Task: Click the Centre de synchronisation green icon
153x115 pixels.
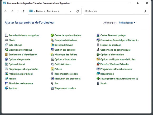Action: (x=52, y=35)
